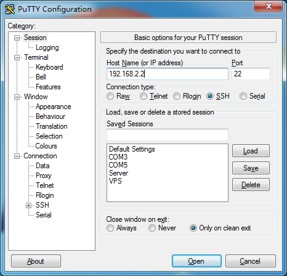Image resolution: width=287 pixels, height=276 pixels.
Task: Choose Never for close window on exit
Action: (x=152, y=228)
